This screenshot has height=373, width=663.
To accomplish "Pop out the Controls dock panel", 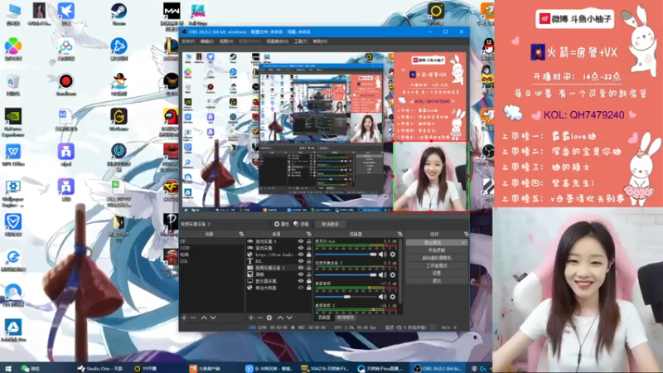I will pyautogui.click(x=466, y=234).
